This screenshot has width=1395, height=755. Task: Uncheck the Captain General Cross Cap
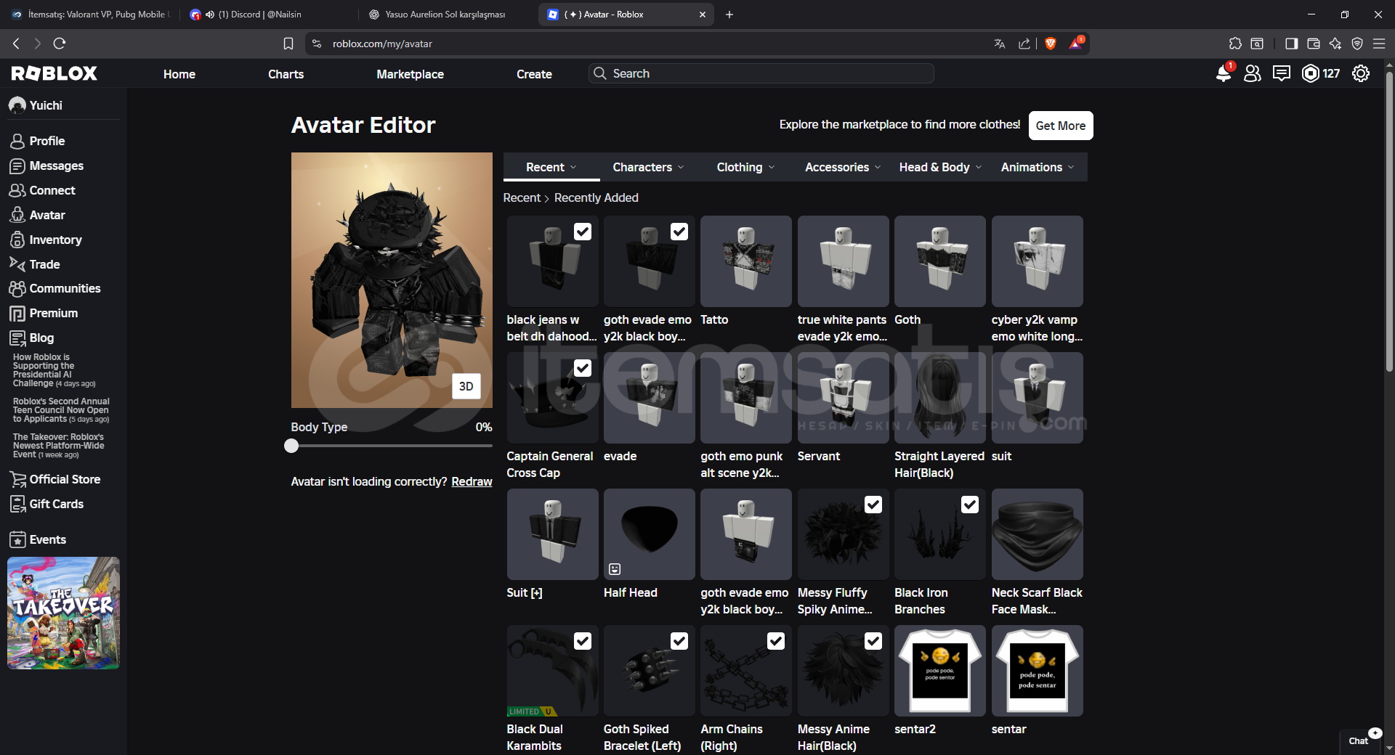pos(583,368)
